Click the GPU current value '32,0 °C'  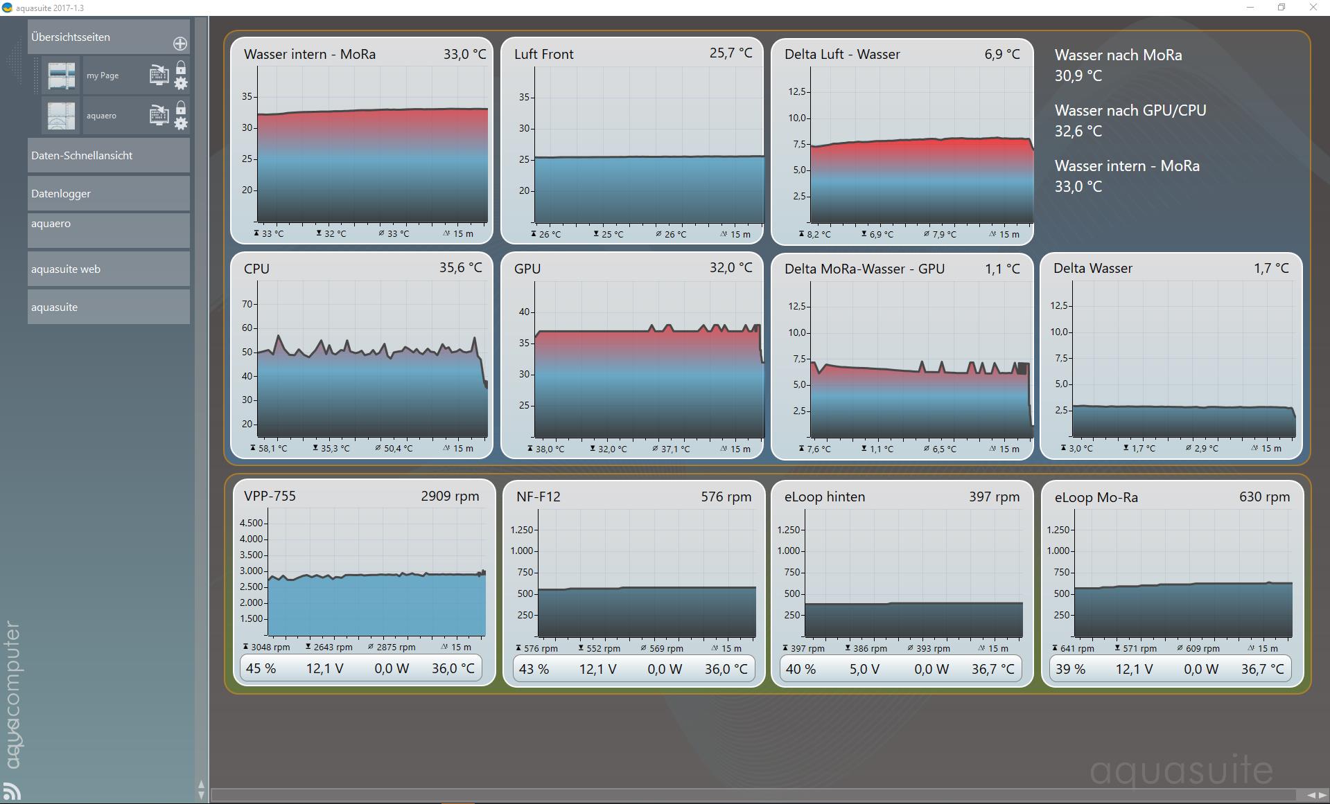(730, 268)
